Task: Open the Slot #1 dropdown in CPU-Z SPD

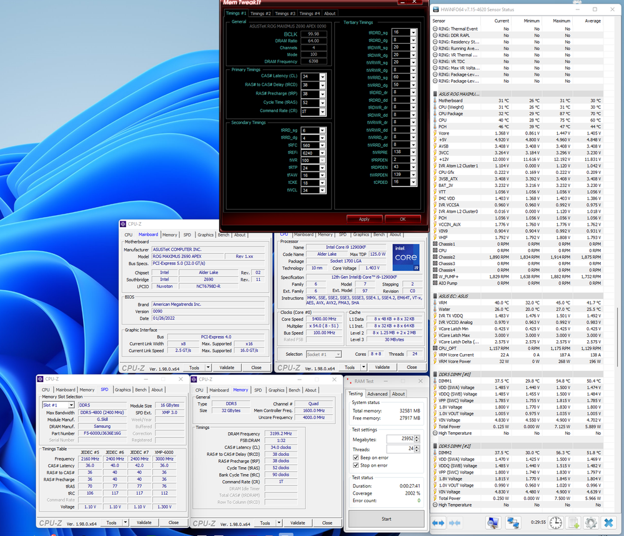Action: pyautogui.click(x=71, y=405)
